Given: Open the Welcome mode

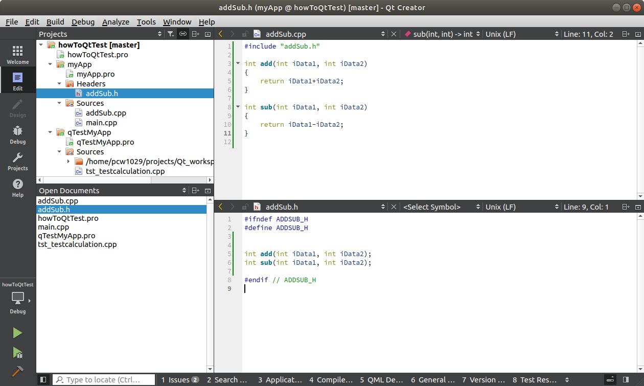Looking at the screenshot, I should [x=17, y=55].
